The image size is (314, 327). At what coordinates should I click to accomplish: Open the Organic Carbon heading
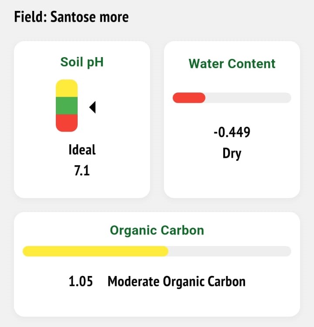coord(157,231)
